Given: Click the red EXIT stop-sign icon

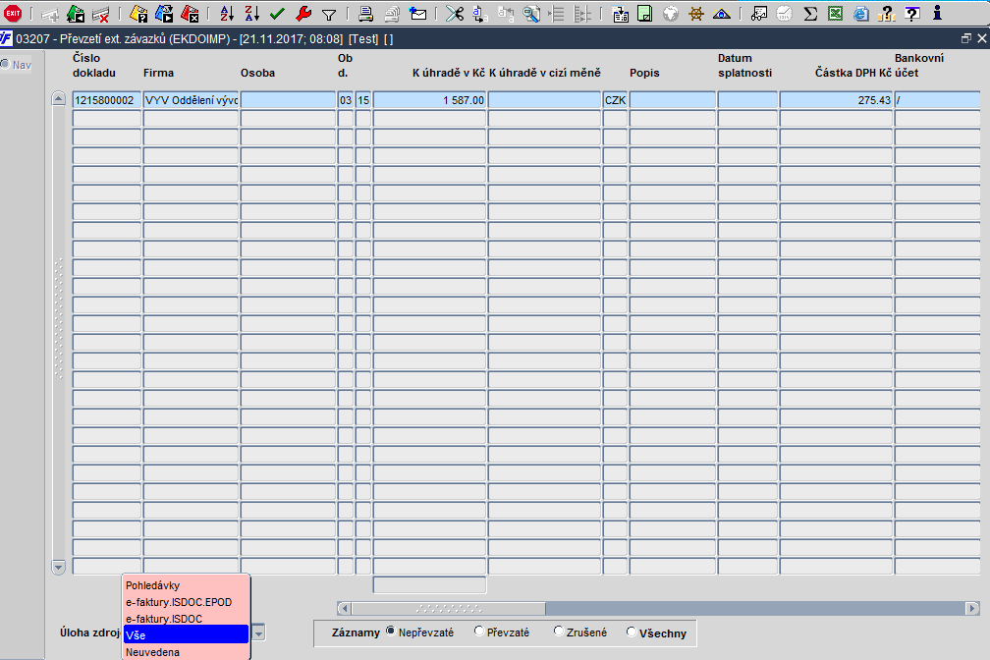Looking at the screenshot, I should pos(13,13).
